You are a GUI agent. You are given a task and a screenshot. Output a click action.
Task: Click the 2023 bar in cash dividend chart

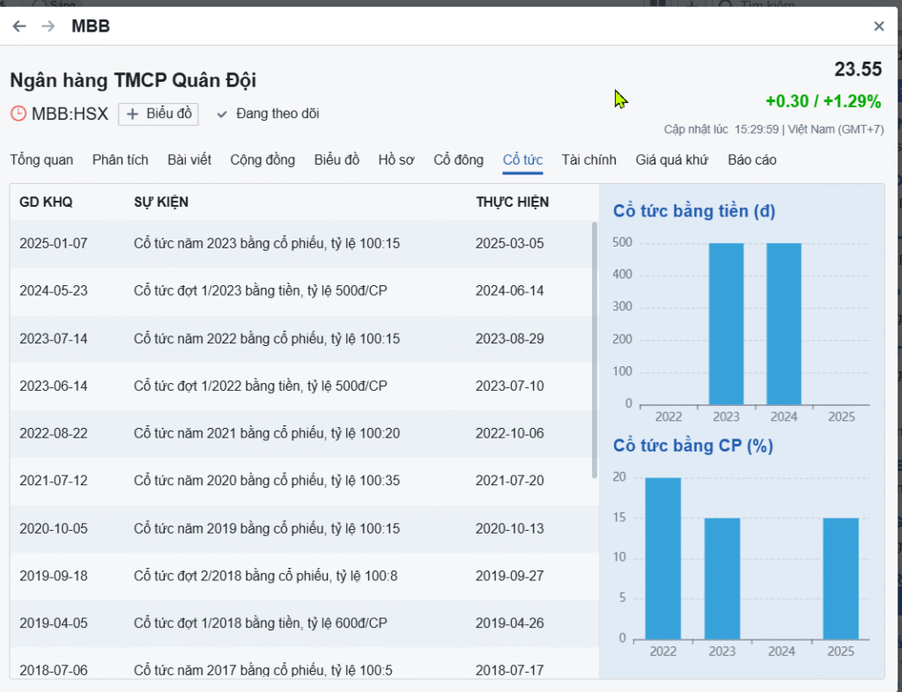point(726,323)
